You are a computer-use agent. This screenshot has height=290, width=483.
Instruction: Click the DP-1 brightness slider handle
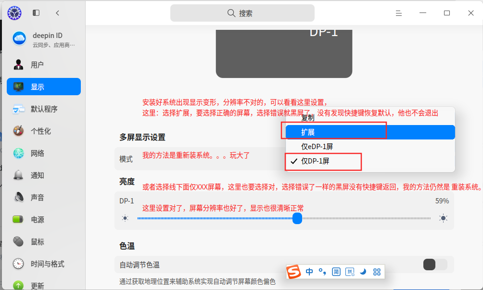tap(297, 218)
